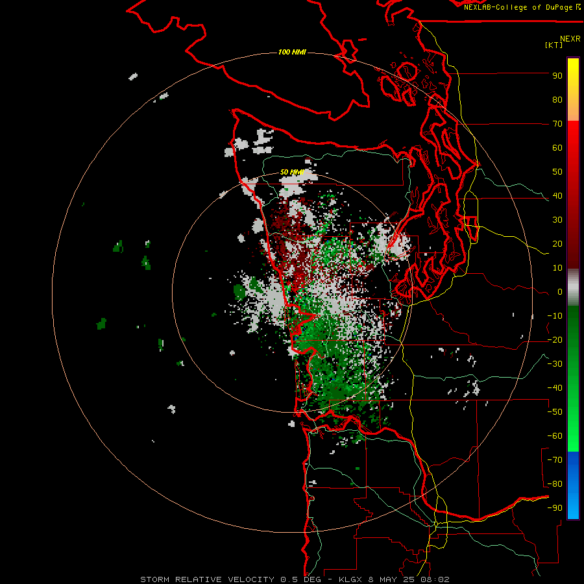Click the 50 value on velocity scale
The image size is (584, 584).
tap(557, 172)
